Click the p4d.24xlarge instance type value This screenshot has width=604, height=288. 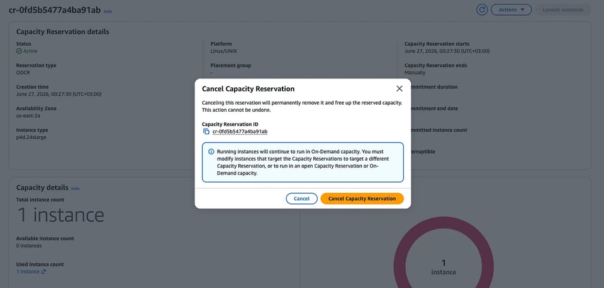point(31,137)
